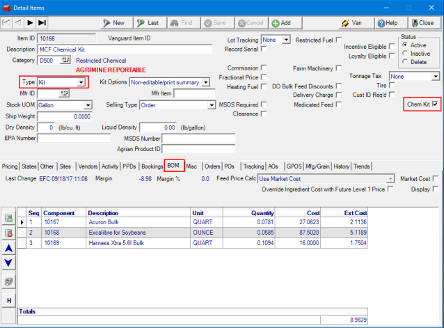Tick the MSDS Required checkbox

[x=264, y=104]
